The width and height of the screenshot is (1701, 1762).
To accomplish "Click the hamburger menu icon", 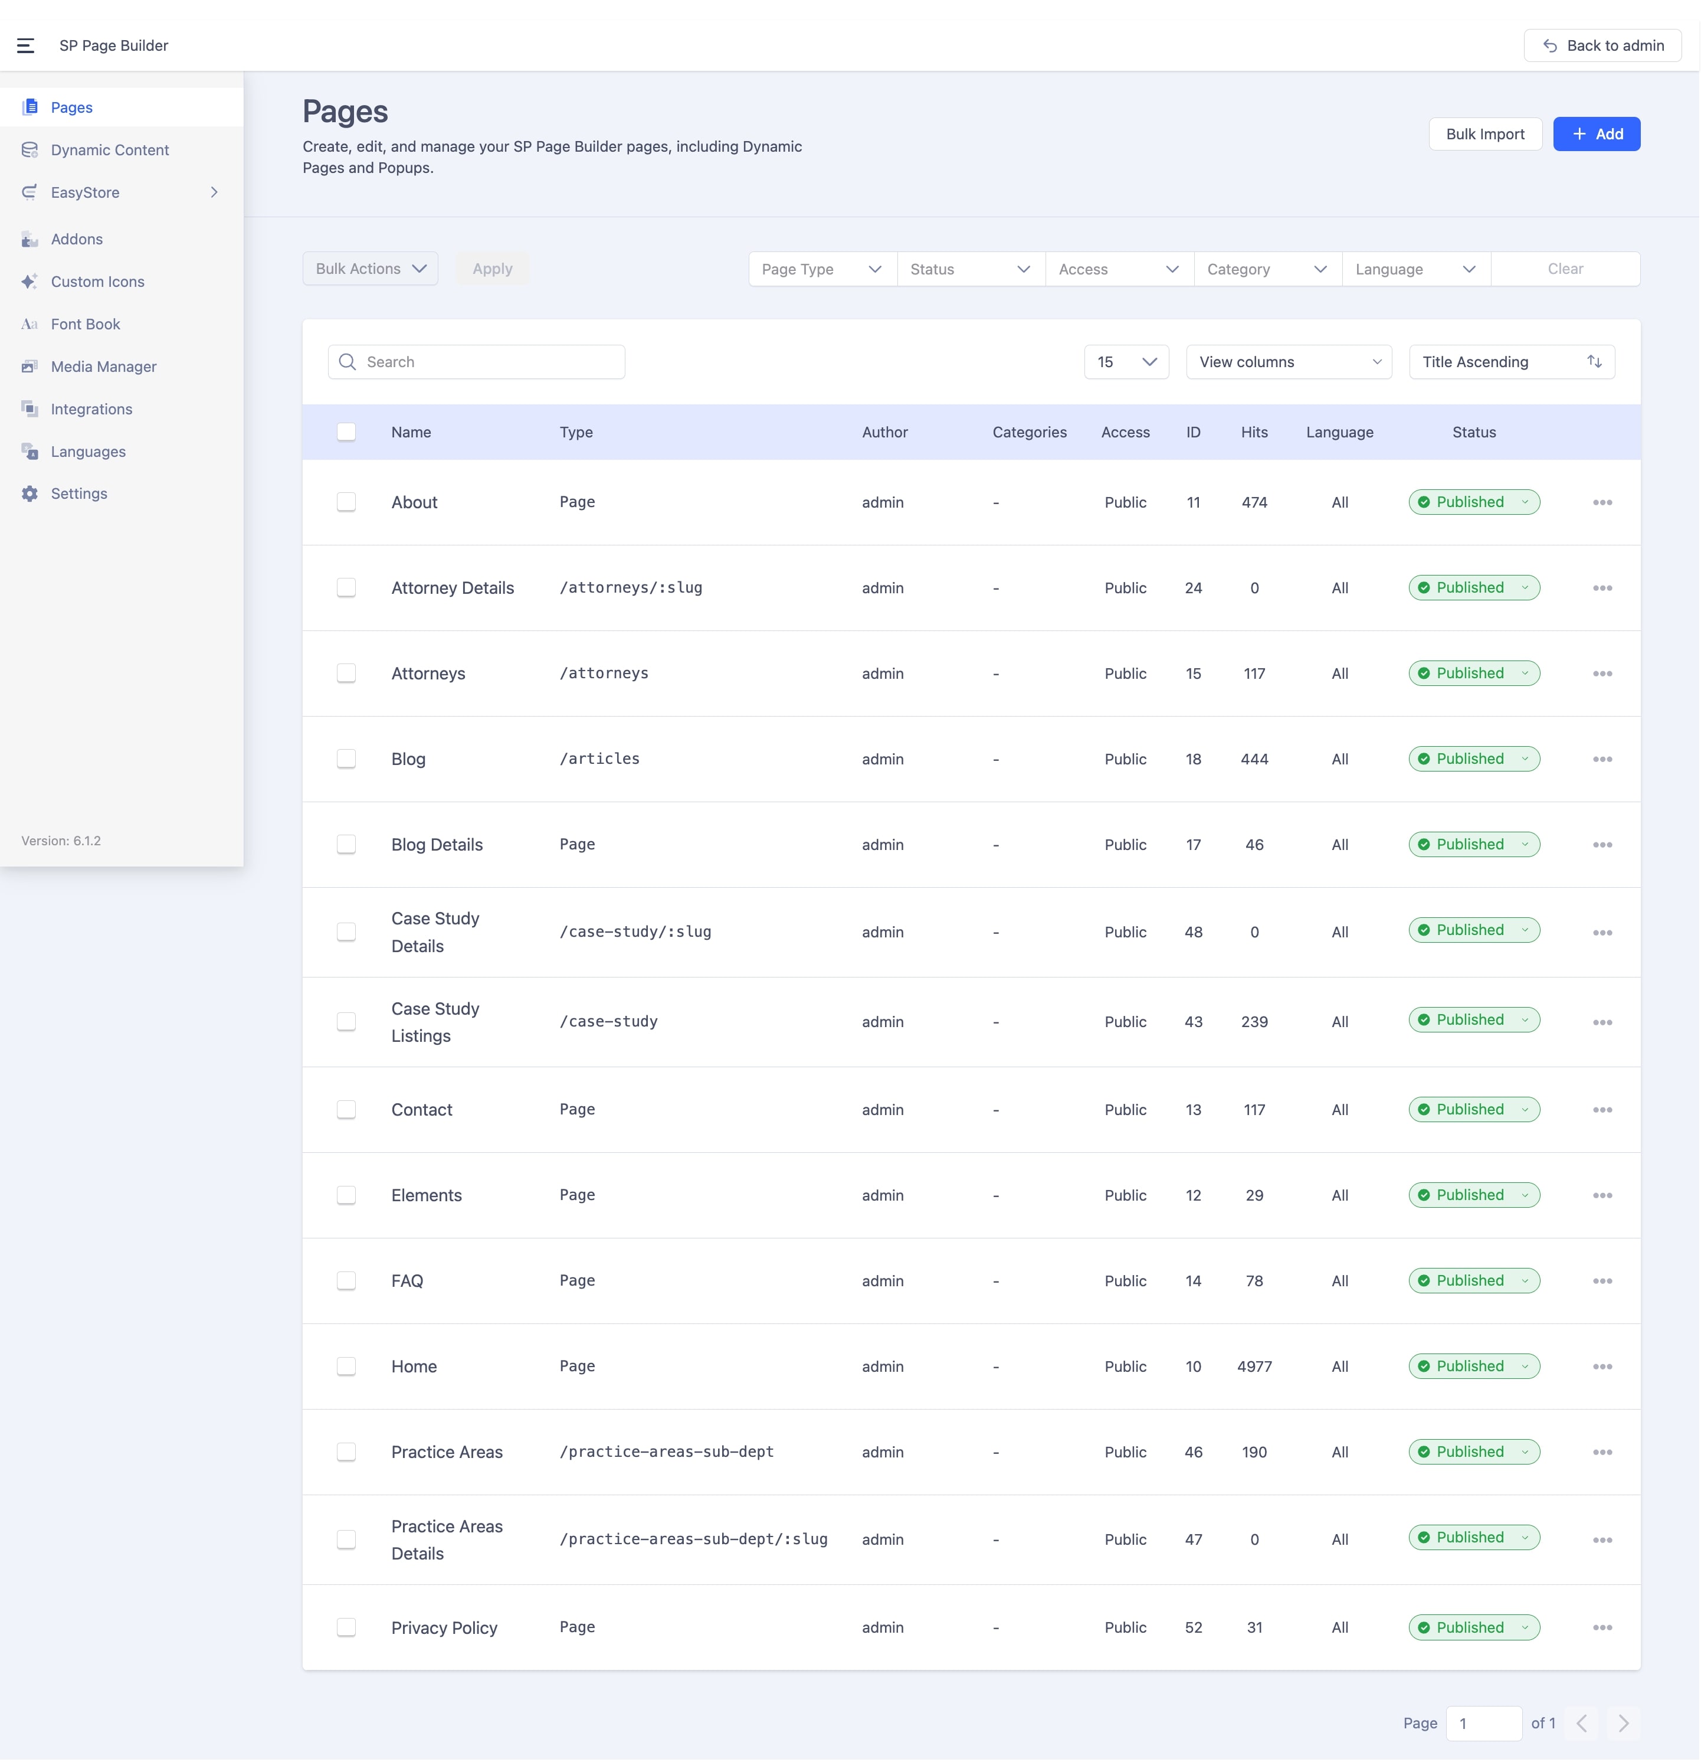I will 25,46.
